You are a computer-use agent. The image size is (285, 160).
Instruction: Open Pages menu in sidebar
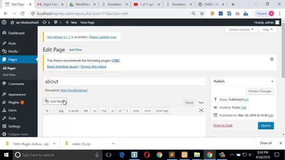pyautogui.click(x=19, y=60)
